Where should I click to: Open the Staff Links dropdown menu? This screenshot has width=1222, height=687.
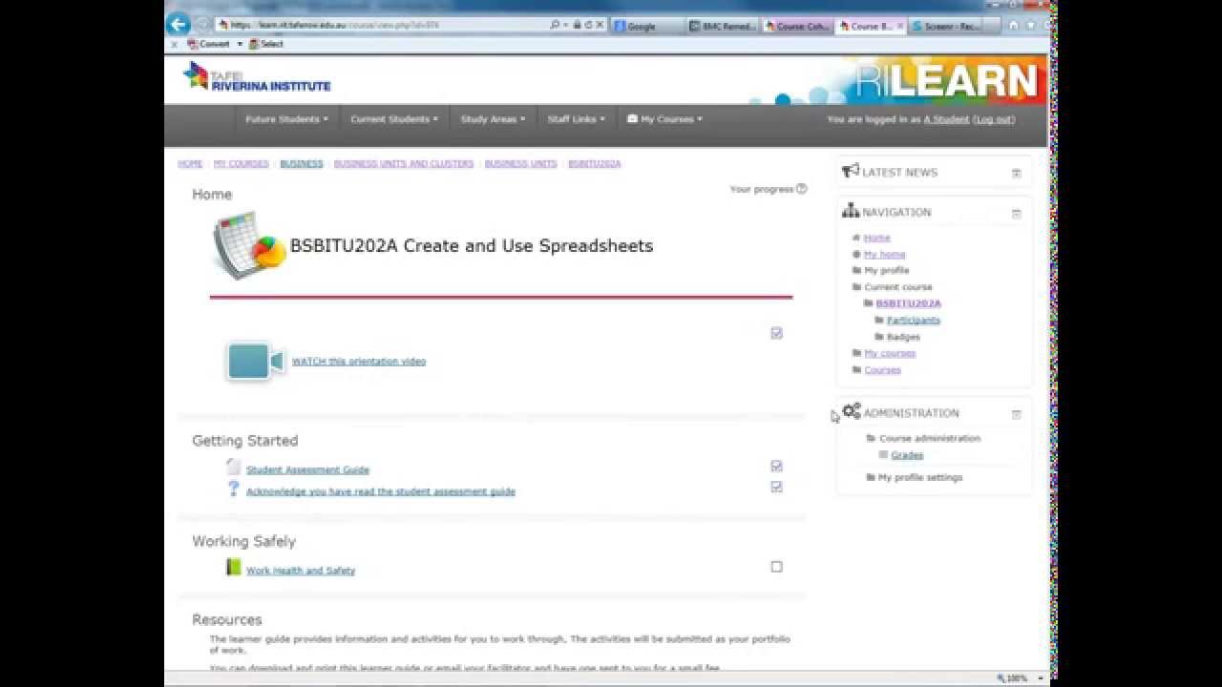click(x=576, y=119)
